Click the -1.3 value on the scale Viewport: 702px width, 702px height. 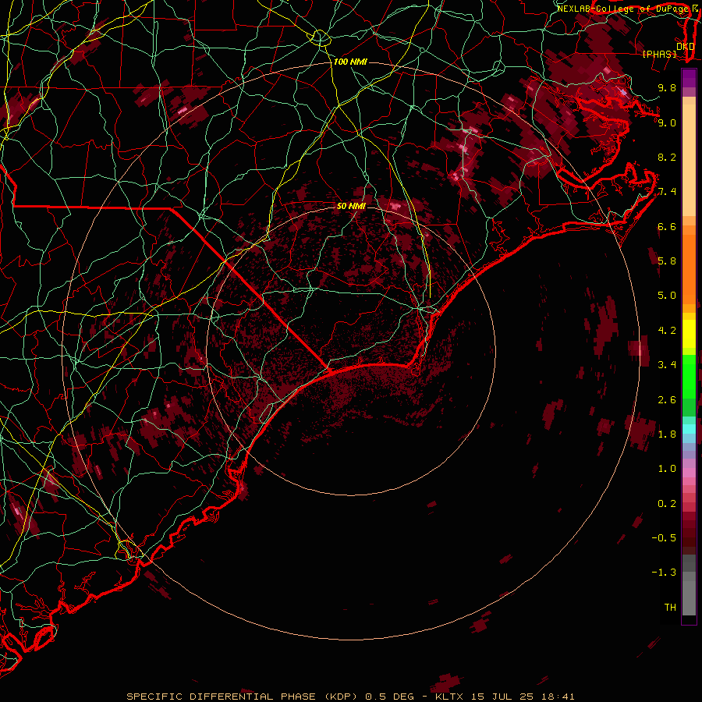click(664, 573)
